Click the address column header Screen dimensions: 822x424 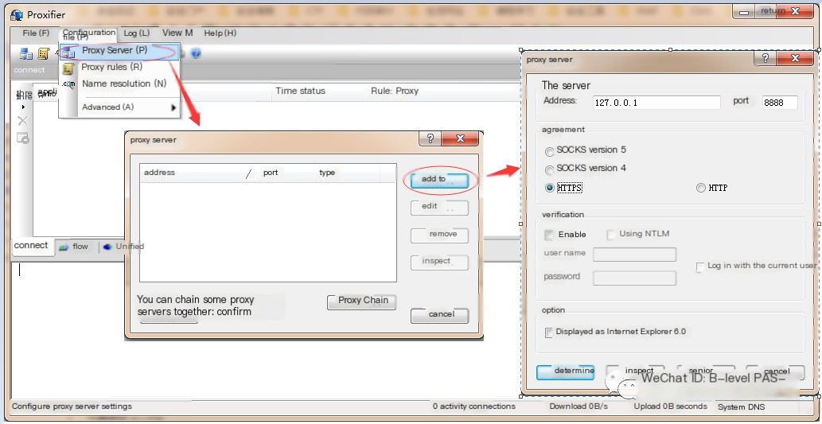[199, 173]
